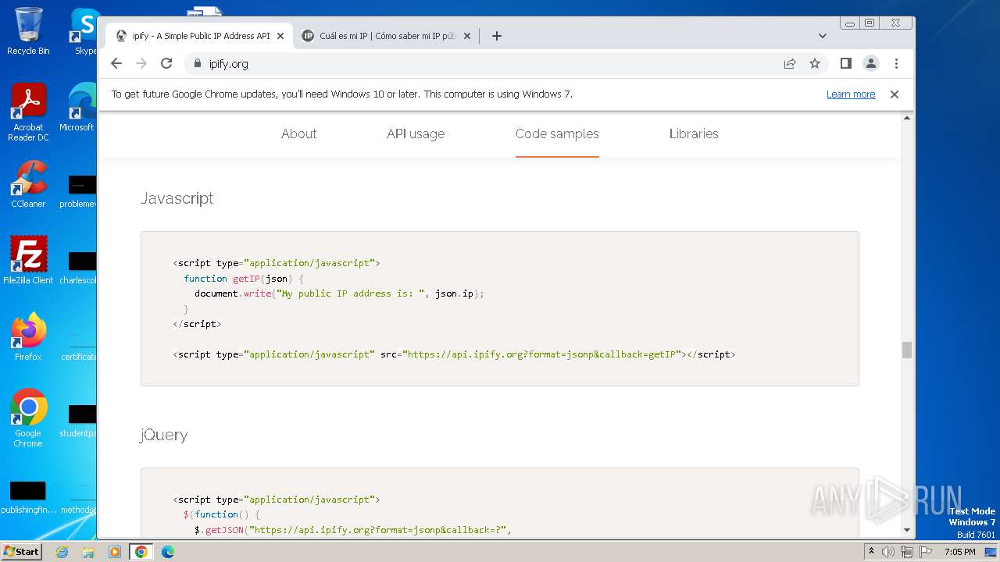Share this page from the address bar
Viewport: 1000px width, 562px height.
[790, 63]
